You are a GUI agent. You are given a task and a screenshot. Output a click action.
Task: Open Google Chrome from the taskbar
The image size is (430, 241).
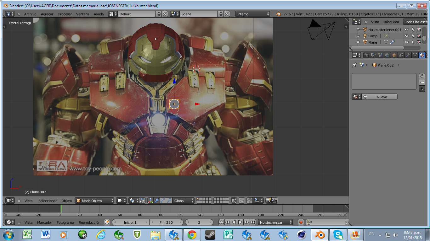point(192,234)
